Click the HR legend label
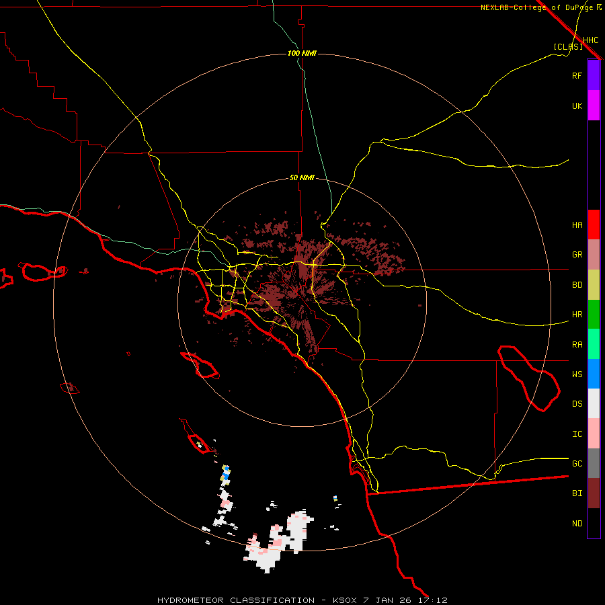The height and width of the screenshot is (605, 605). point(577,315)
